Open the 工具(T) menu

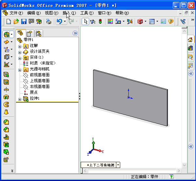[x=87, y=13]
